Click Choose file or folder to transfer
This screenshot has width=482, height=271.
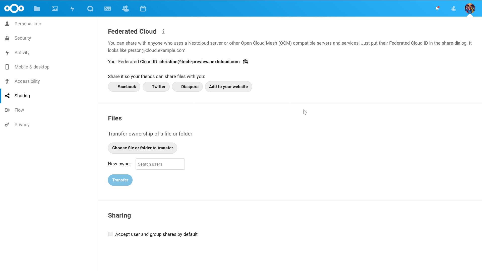tap(143, 148)
